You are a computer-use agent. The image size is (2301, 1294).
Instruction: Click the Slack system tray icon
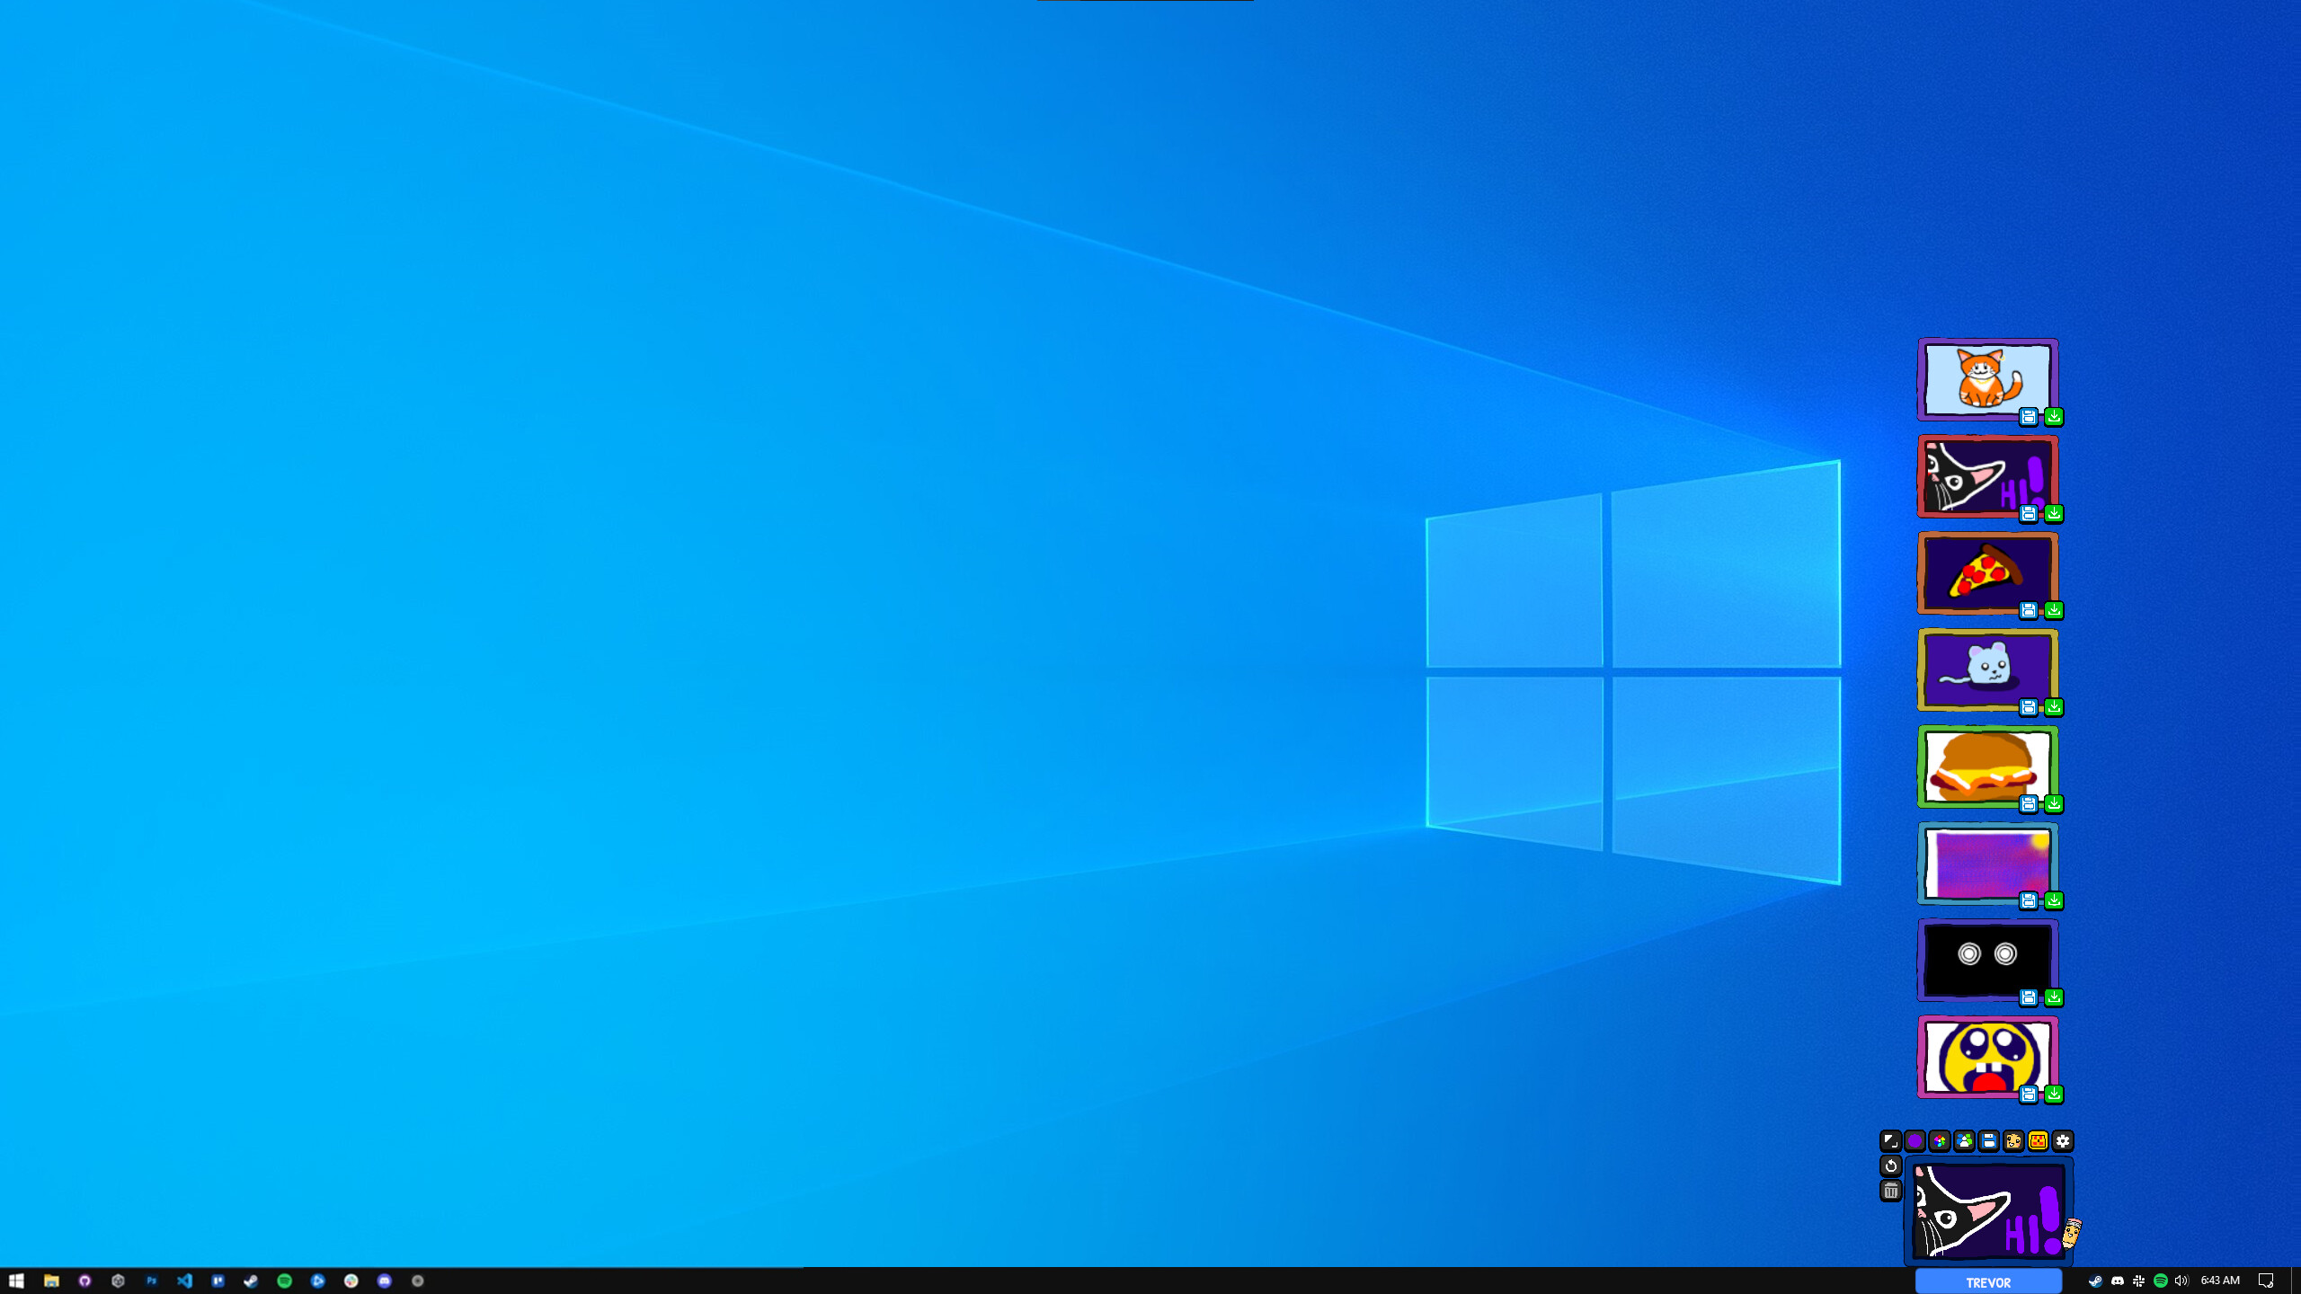(x=2138, y=1281)
